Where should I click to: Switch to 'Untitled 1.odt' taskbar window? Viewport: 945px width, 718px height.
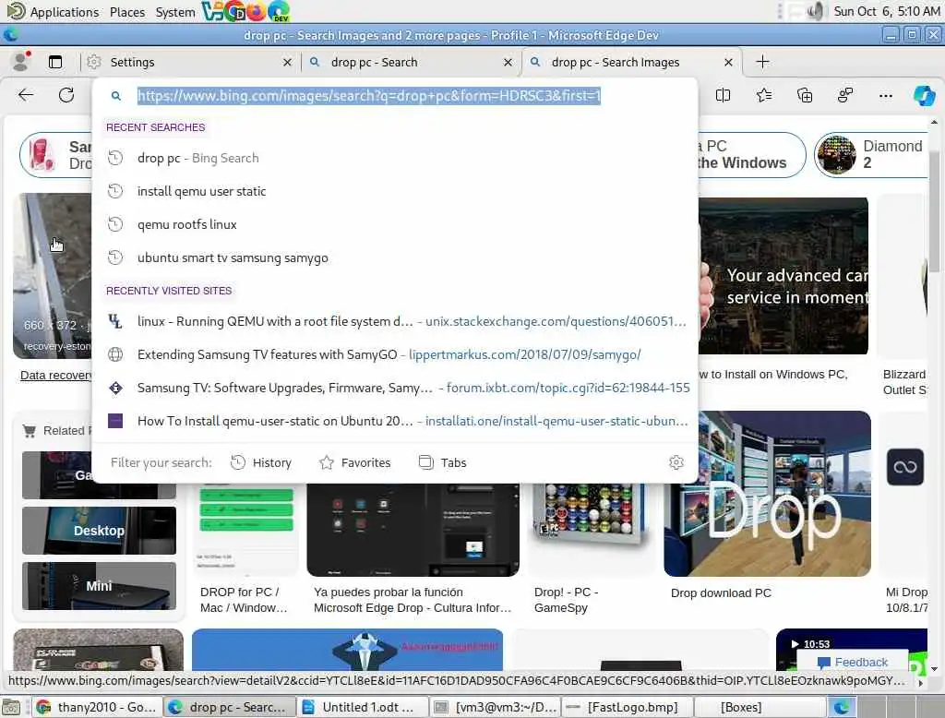pyautogui.click(x=363, y=707)
